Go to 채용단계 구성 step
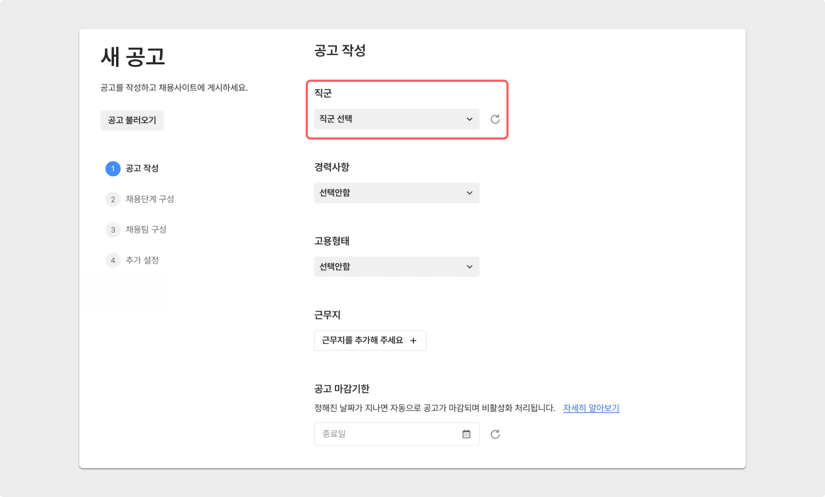This screenshot has width=825, height=497. point(150,199)
